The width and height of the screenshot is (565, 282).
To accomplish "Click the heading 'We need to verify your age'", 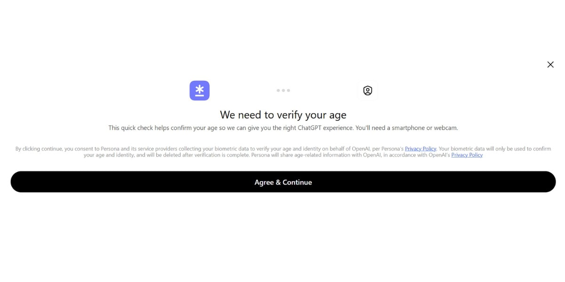I will click(283, 115).
